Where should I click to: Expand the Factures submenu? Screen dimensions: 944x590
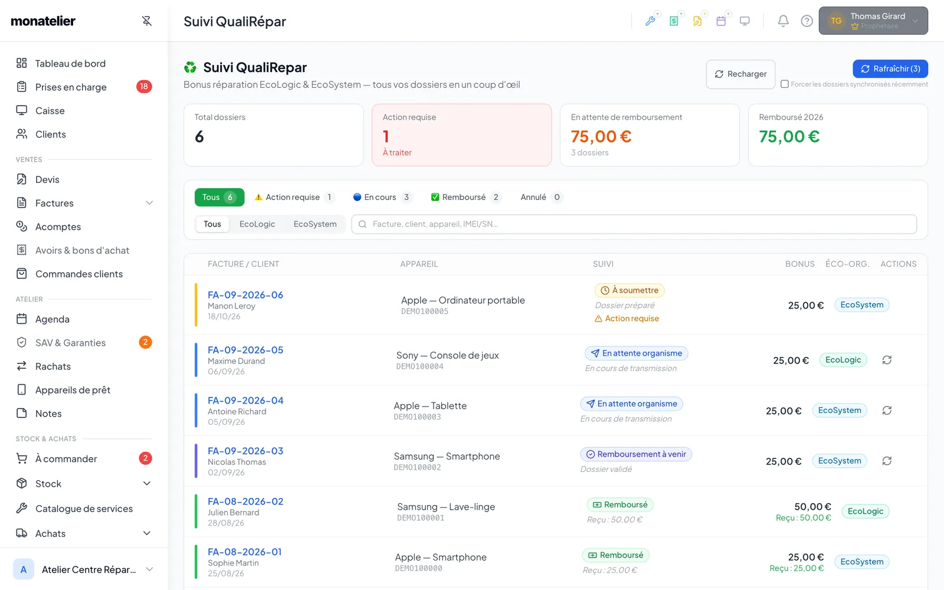[149, 203]
